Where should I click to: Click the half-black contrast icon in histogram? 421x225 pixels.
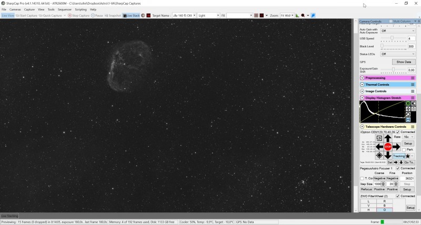[414, 103]
